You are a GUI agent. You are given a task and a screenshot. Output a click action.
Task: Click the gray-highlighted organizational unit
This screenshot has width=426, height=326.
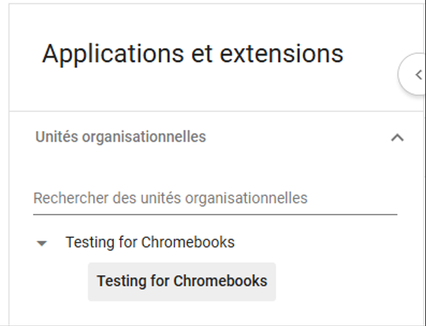pos(182,282)
